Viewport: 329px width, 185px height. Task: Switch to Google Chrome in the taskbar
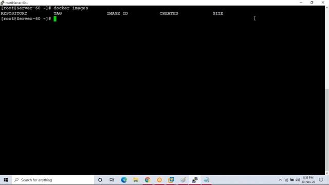point(148,180)
